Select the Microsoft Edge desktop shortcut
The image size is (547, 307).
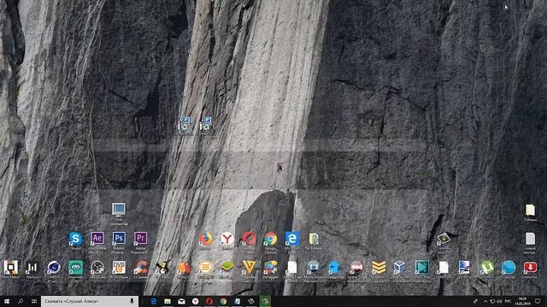pos(292,239)
